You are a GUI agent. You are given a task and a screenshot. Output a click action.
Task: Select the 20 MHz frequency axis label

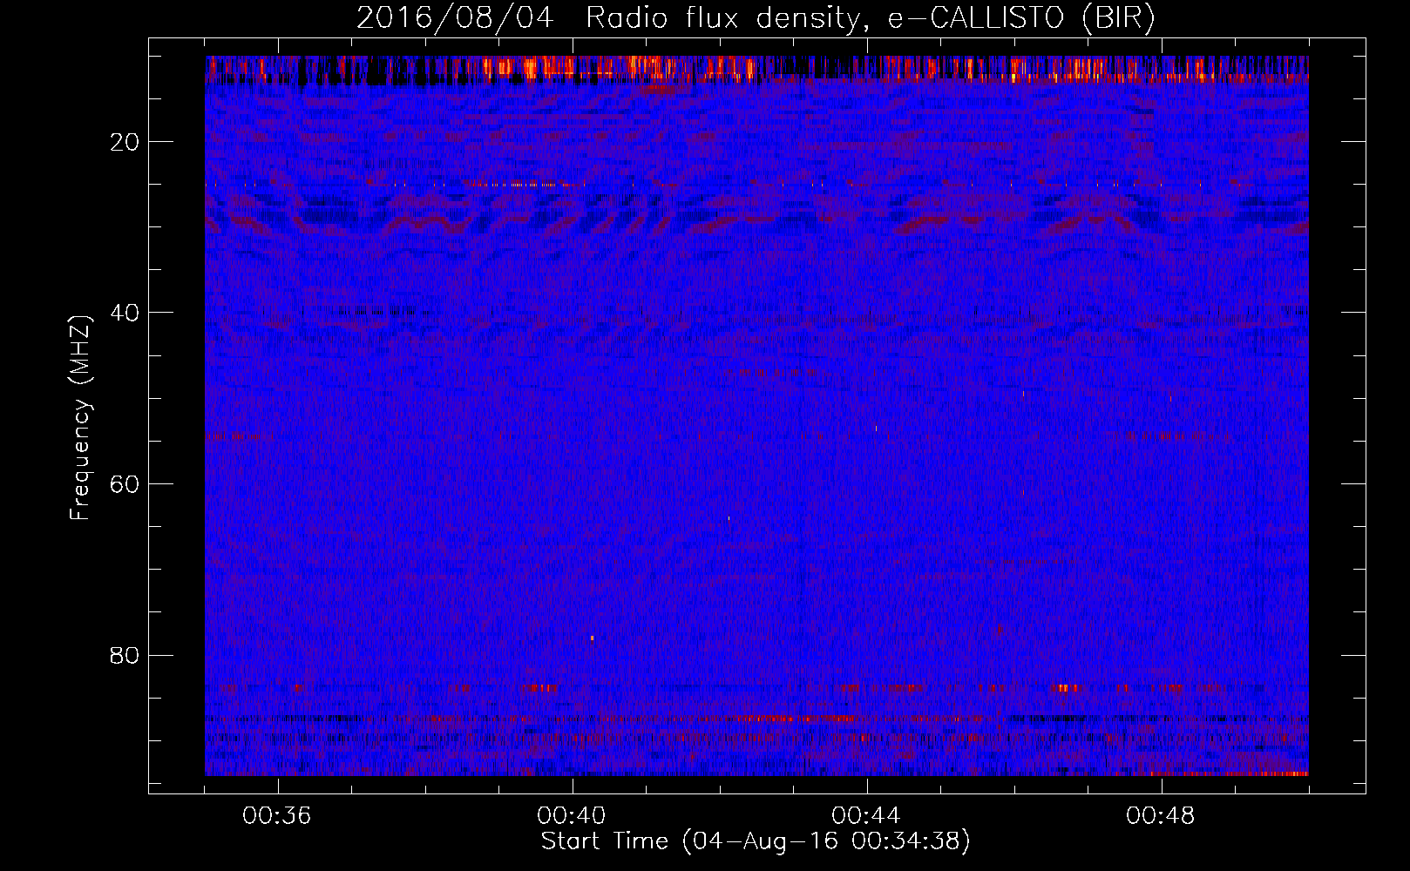point(125,142)
